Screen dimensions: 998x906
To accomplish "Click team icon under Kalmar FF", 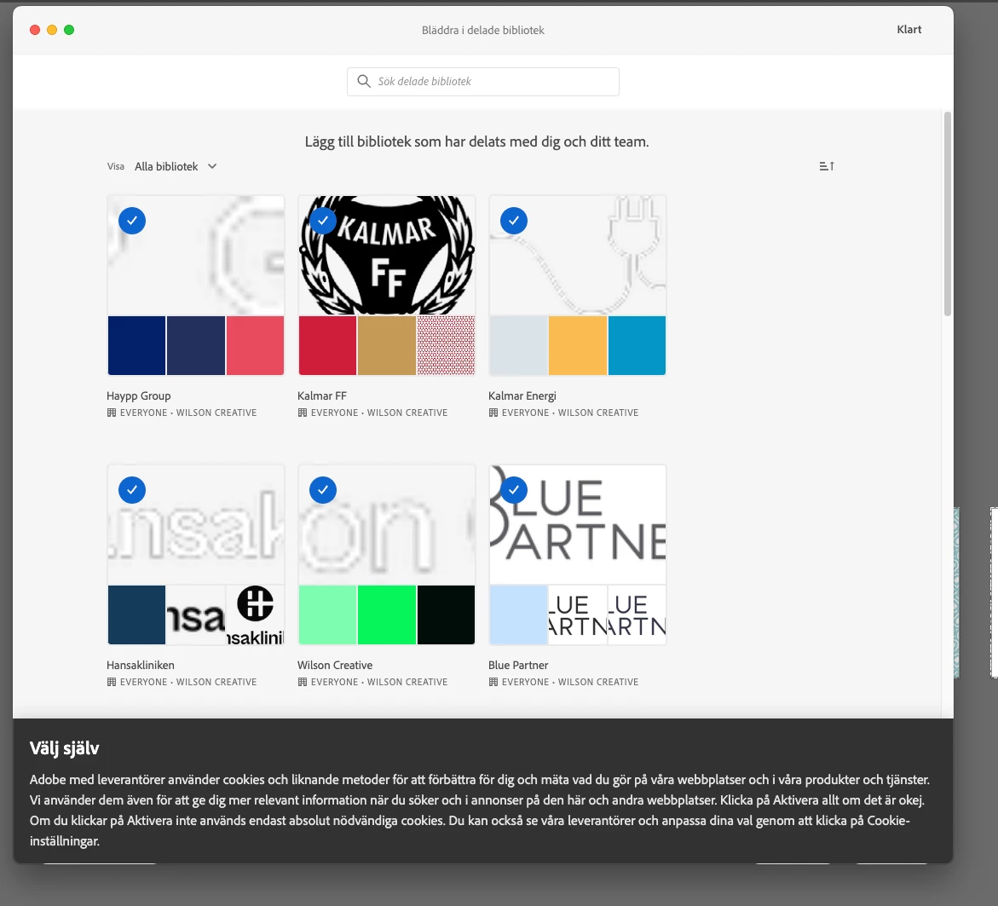I will [x=303, y=413].
